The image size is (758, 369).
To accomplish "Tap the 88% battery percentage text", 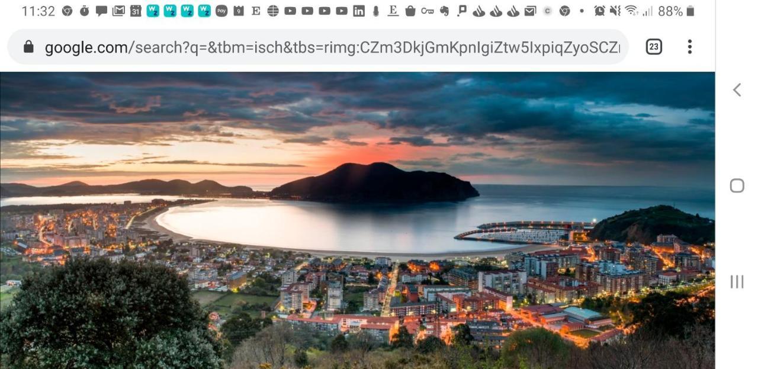I will (670, 11).
